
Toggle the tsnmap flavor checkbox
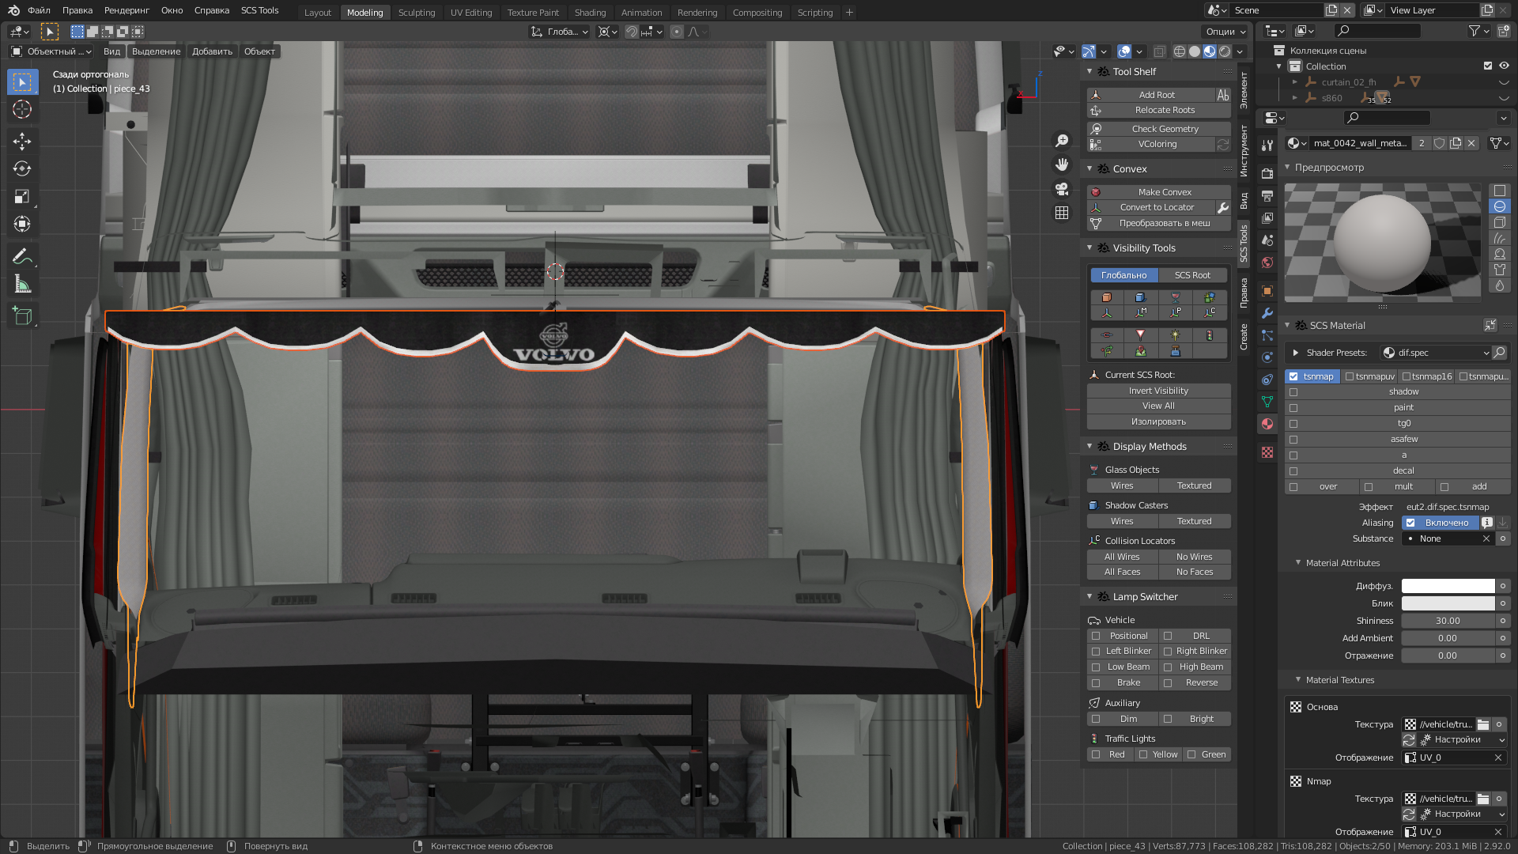[1293, 376]
